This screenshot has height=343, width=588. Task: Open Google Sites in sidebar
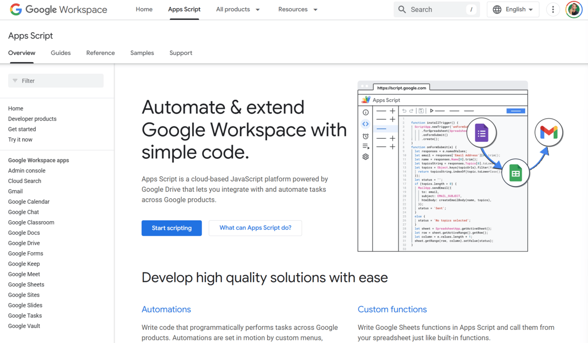pos(24,295)
